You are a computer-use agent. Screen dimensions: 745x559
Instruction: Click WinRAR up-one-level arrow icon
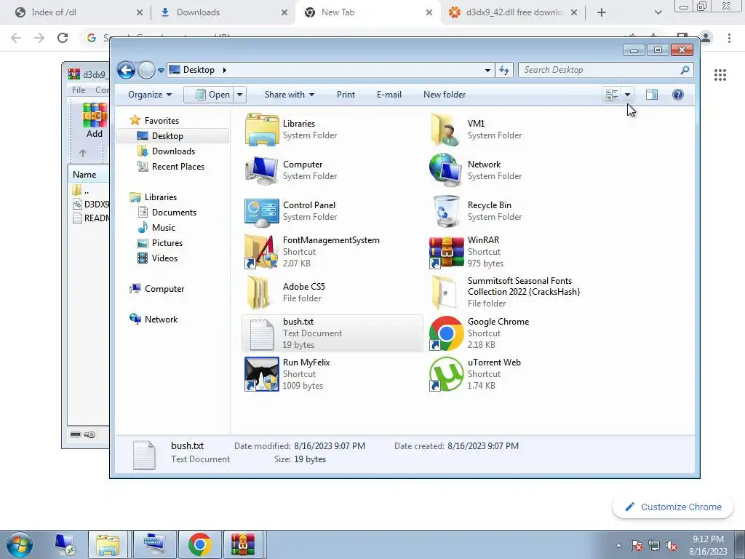(x=83, y=153)
